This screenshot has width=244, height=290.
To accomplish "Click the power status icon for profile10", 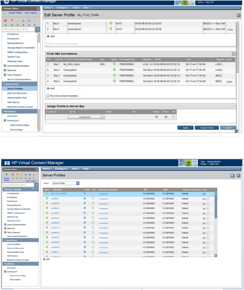I will click(85, 203).
